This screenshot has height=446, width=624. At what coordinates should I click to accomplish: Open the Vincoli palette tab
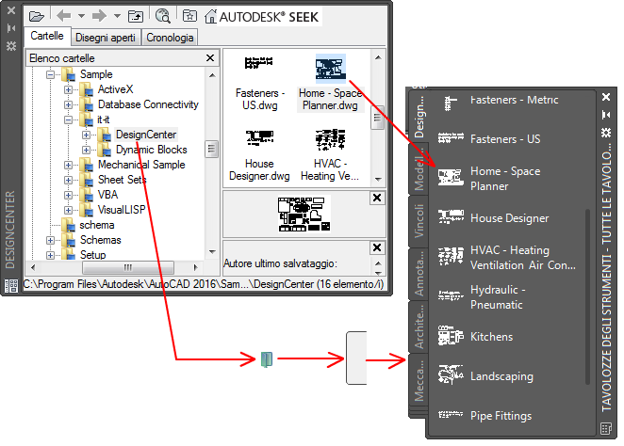tap(419, 221)
